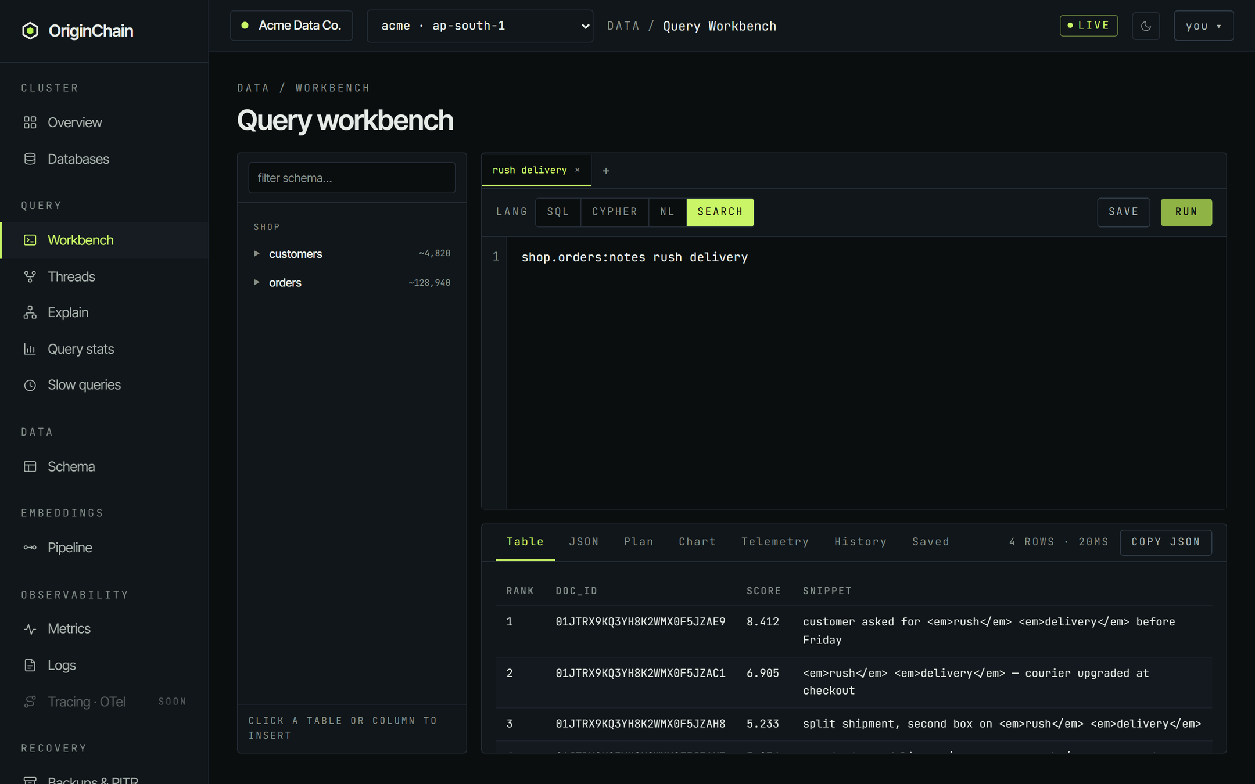The width and height of the screenshot is (1255, 784).
Task: Open the Threads sidebar link
Action: point(104,276)
